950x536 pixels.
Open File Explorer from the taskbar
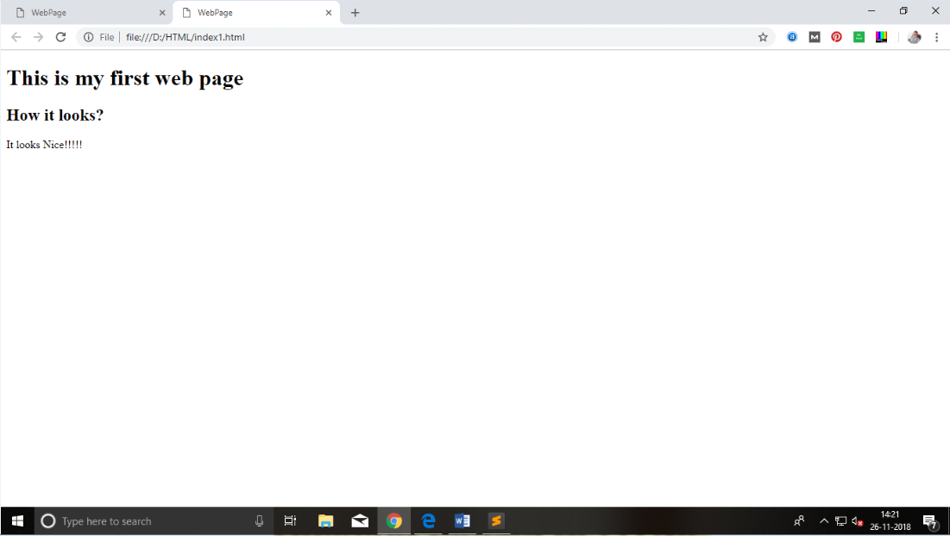point(325,520)
